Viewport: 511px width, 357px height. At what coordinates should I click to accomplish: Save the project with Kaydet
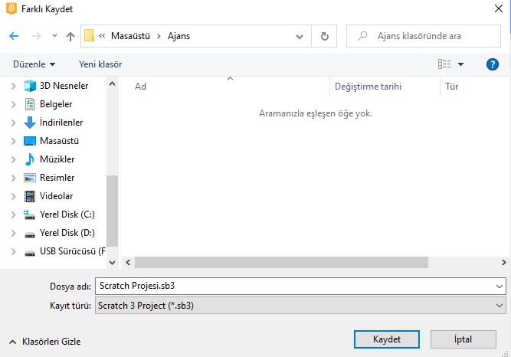coord(387,339)
